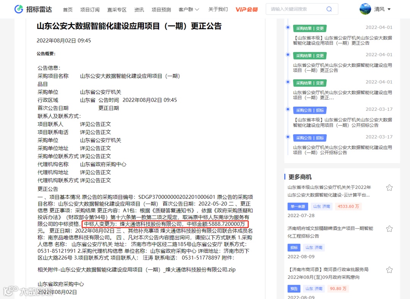Image resolution: width=410 pixels, height=299 pixels.
Task: Open the 资讯 nav item
Action: click(139, 9)
